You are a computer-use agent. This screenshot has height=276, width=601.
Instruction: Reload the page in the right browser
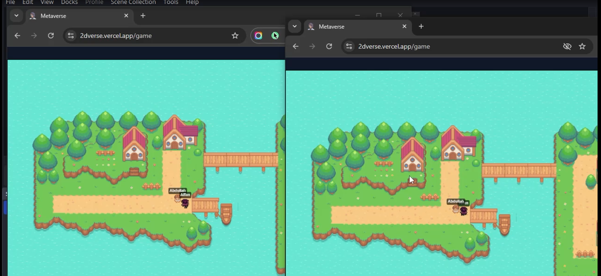329,46
